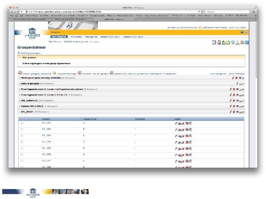
Task: Edit the Ervaringsonderzoek 3 L1 en L2 category
Action: tap(231, 95)
